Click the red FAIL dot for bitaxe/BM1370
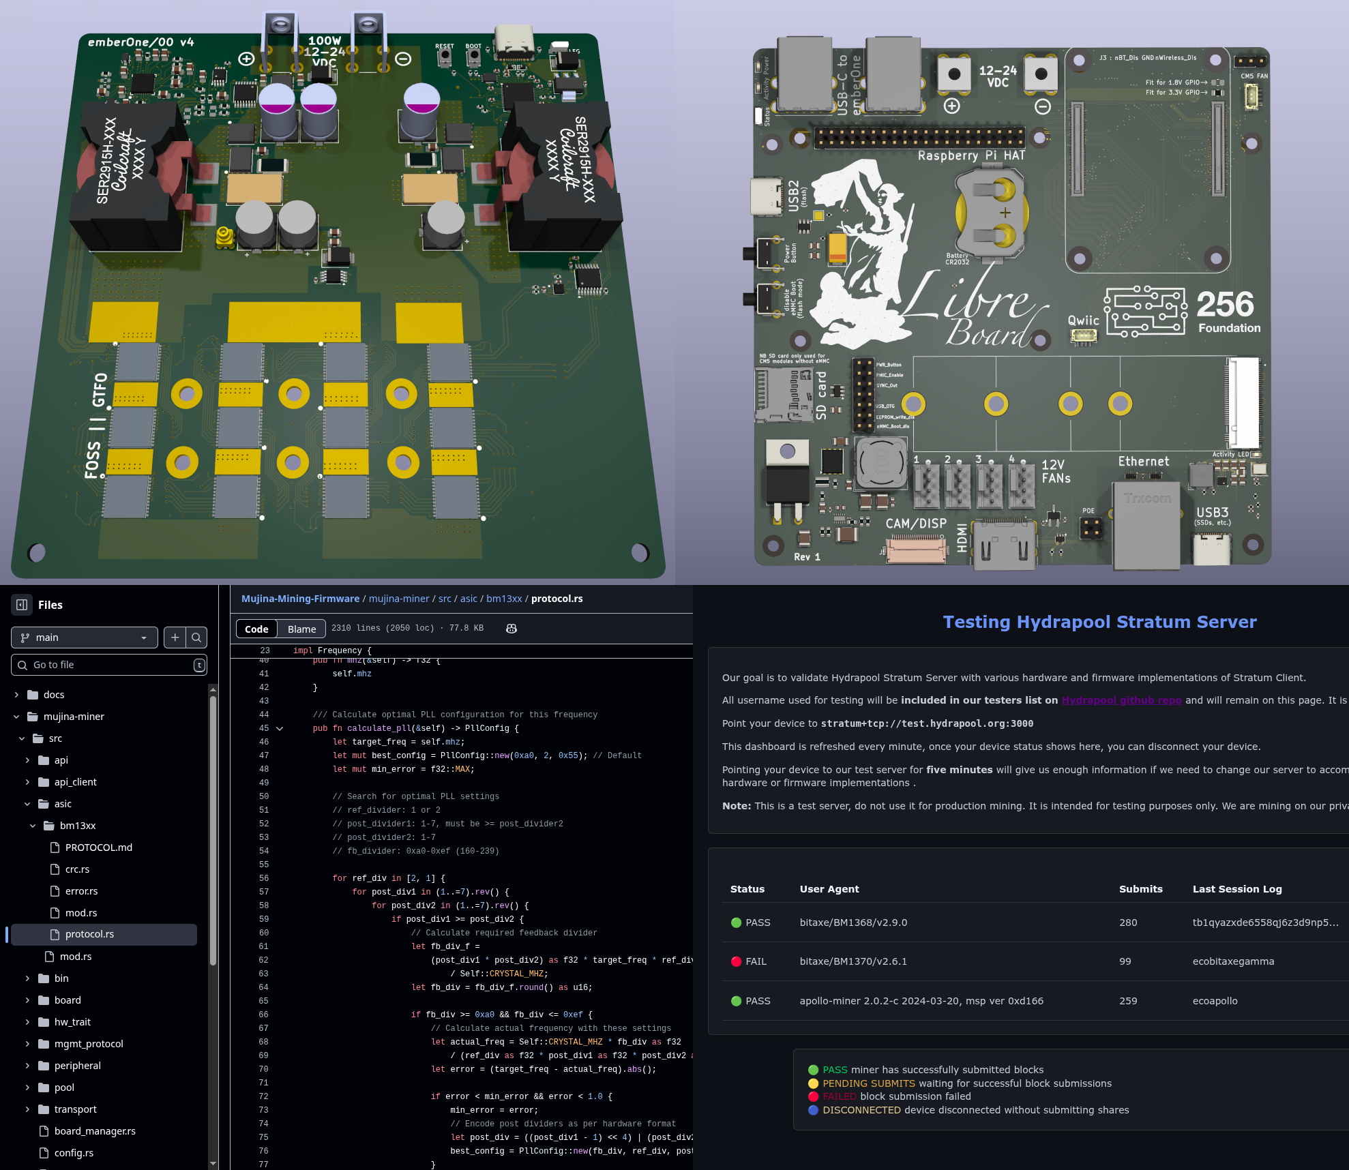The width and height of the screenshot is (1349, 1170). (736, 961)
